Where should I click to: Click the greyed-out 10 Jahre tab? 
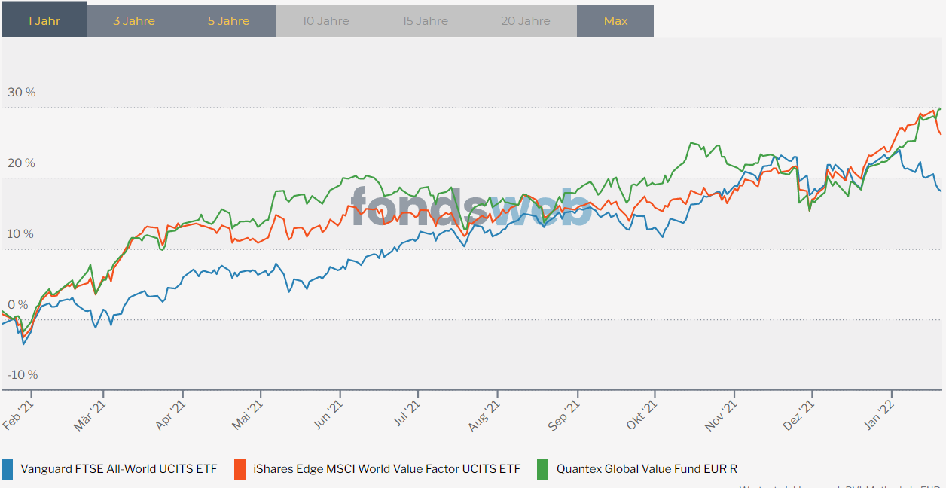(325, 21)
